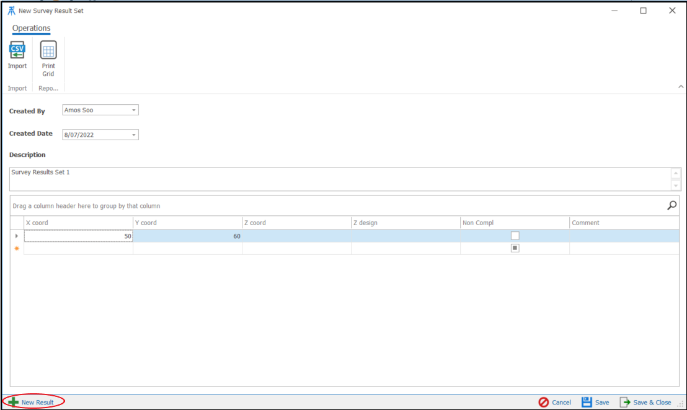
Task: Click in the Description text box
Action: click(340, 179)
